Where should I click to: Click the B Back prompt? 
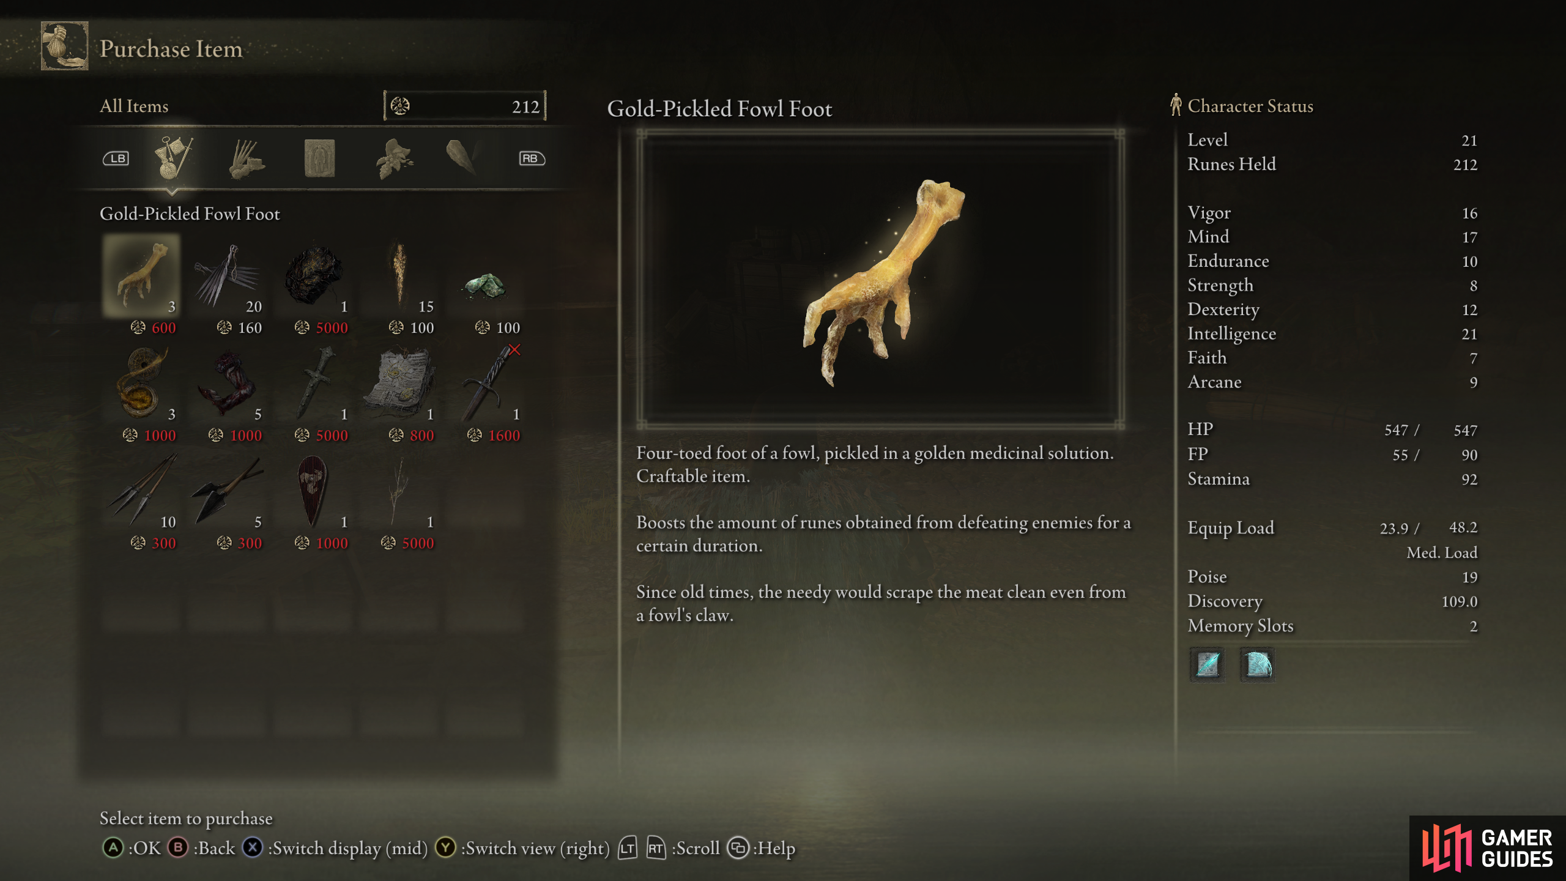(201, 848)
